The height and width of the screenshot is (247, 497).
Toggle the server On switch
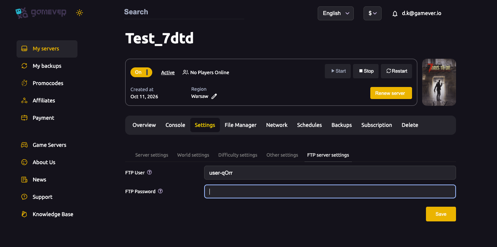(x=141, y=72)
